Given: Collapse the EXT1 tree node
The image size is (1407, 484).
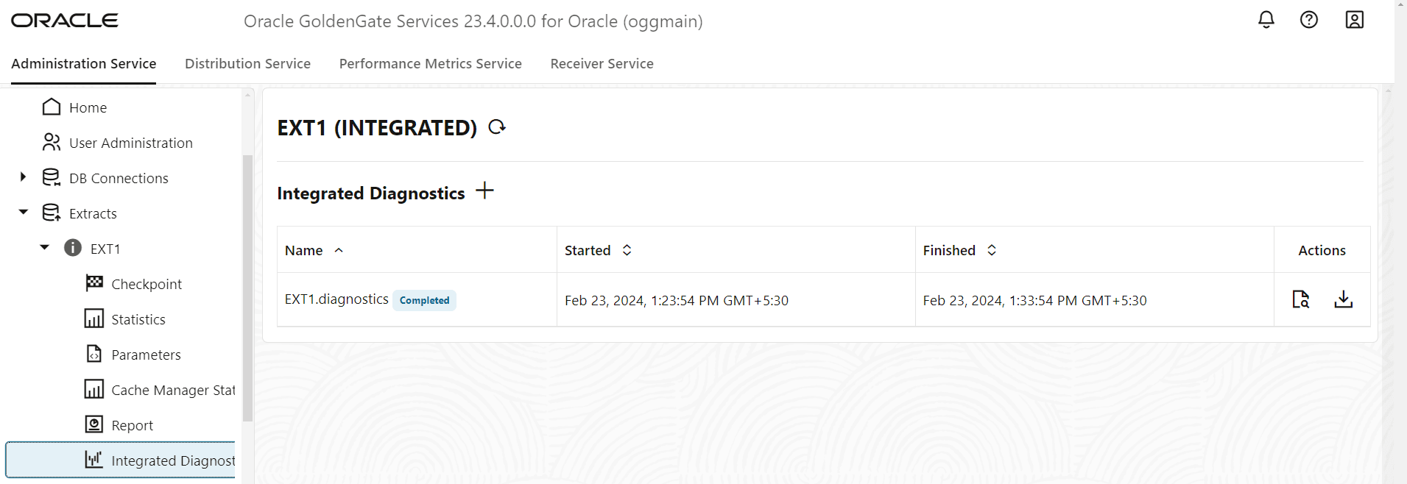Looking at the screenshot, I should pos(43,248).
